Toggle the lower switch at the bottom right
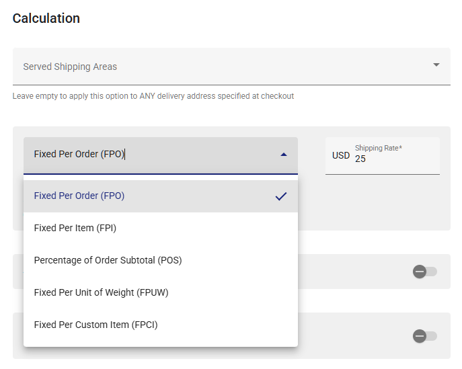This screenshot has width=462, height=369. click(424, 336)
